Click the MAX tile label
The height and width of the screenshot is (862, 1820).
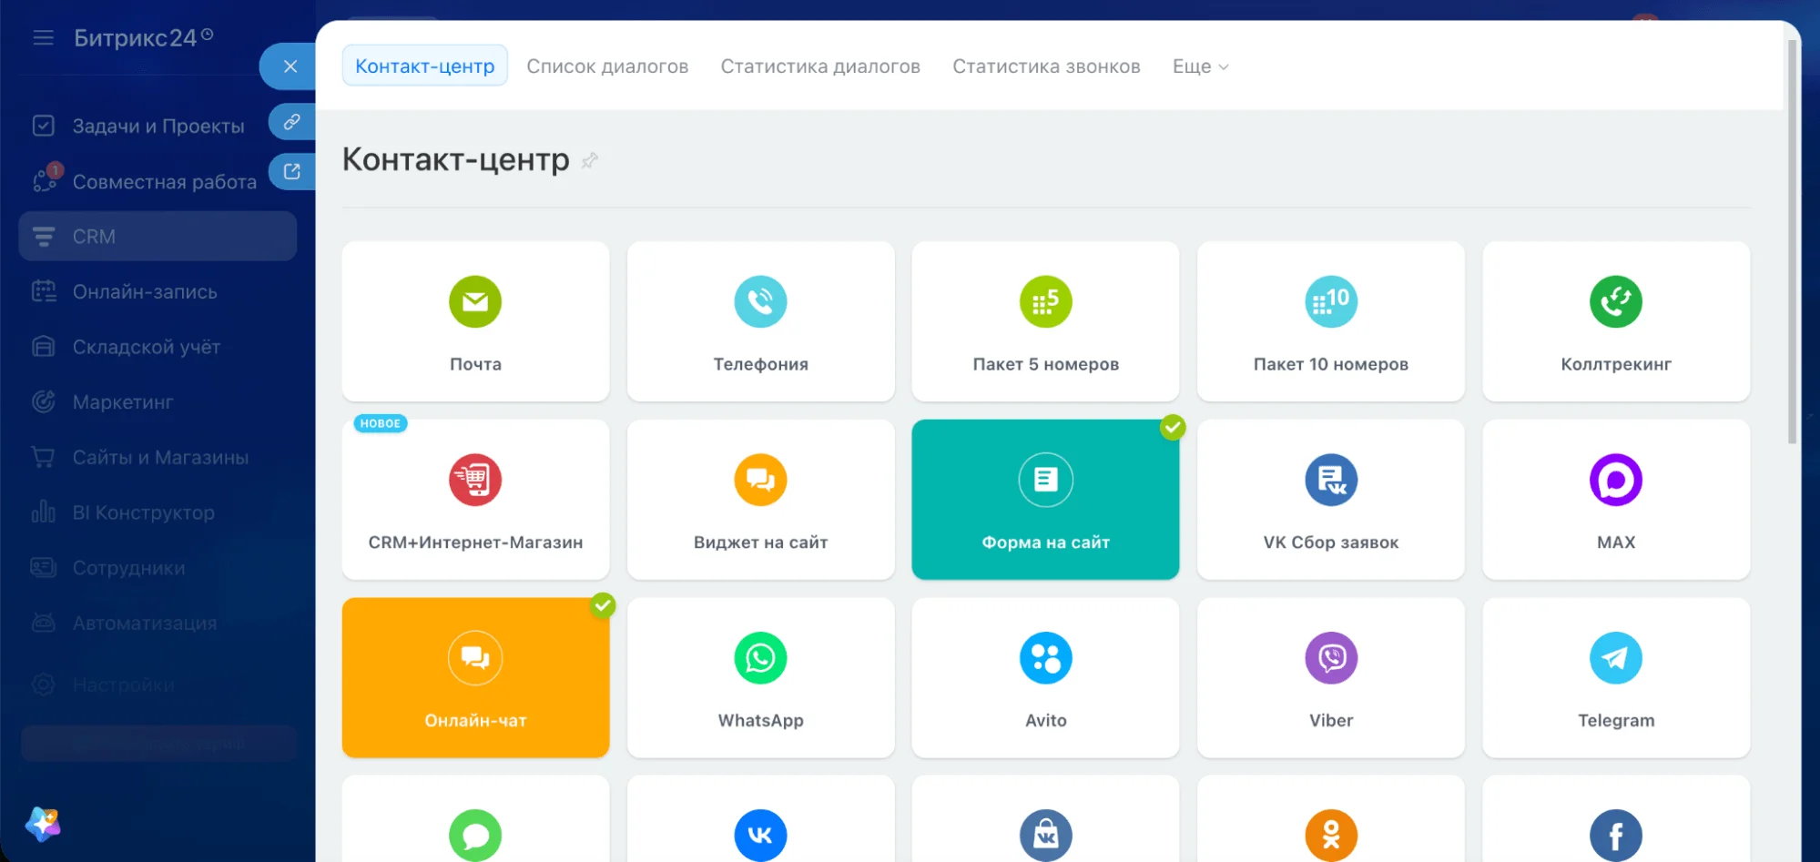coord(1616,543)
